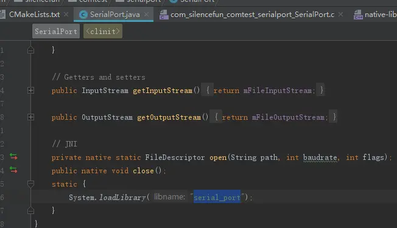Open com_silencefun_comtest_serialport_SerialPort.c tab

252,15
